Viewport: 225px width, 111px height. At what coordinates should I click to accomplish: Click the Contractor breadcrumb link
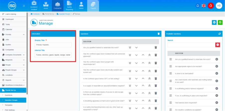click(35, 14)
